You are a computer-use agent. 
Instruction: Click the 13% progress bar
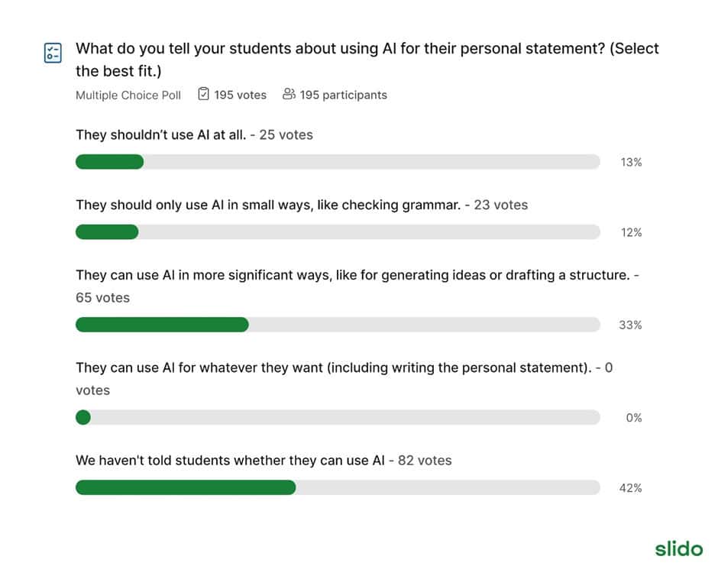[338, 162]
